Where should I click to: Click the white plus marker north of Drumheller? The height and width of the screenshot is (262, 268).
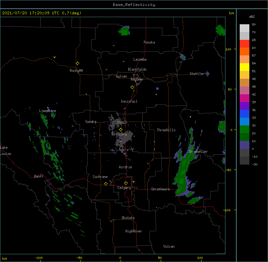tap(190, 117)
